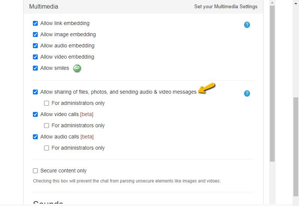Check administrators only under video calls

click(x=47, y=125)
